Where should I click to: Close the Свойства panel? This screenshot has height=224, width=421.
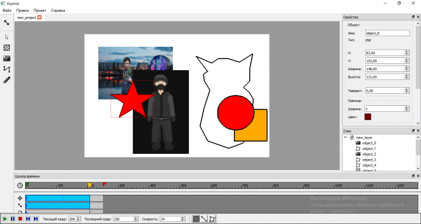[x=418, y=17]
